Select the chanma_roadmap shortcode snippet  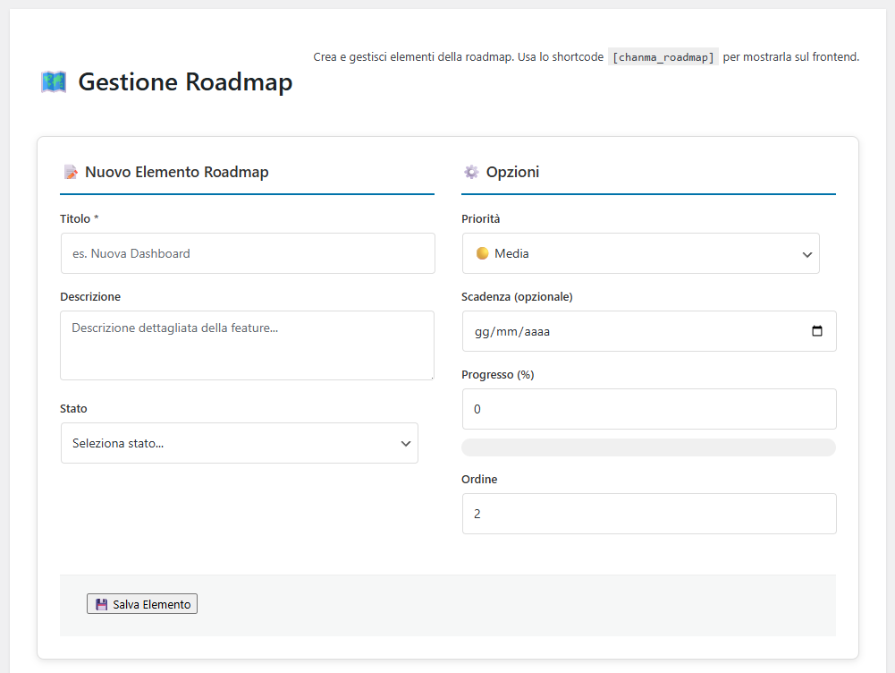coord(663,56)
